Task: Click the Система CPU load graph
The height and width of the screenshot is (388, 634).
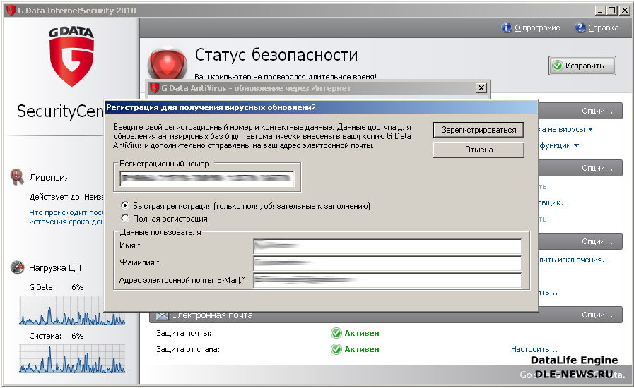Action: pos(72,358)
